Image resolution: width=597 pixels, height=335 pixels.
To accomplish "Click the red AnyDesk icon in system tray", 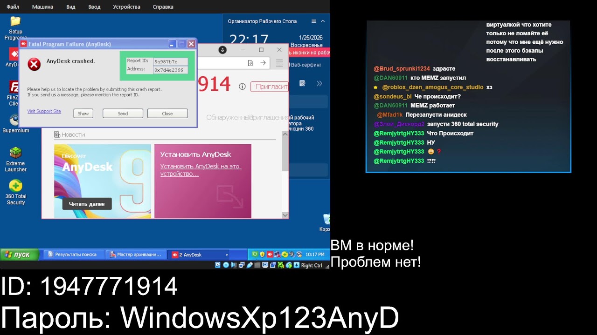I will pyautogui.click(x=270, y=255).
